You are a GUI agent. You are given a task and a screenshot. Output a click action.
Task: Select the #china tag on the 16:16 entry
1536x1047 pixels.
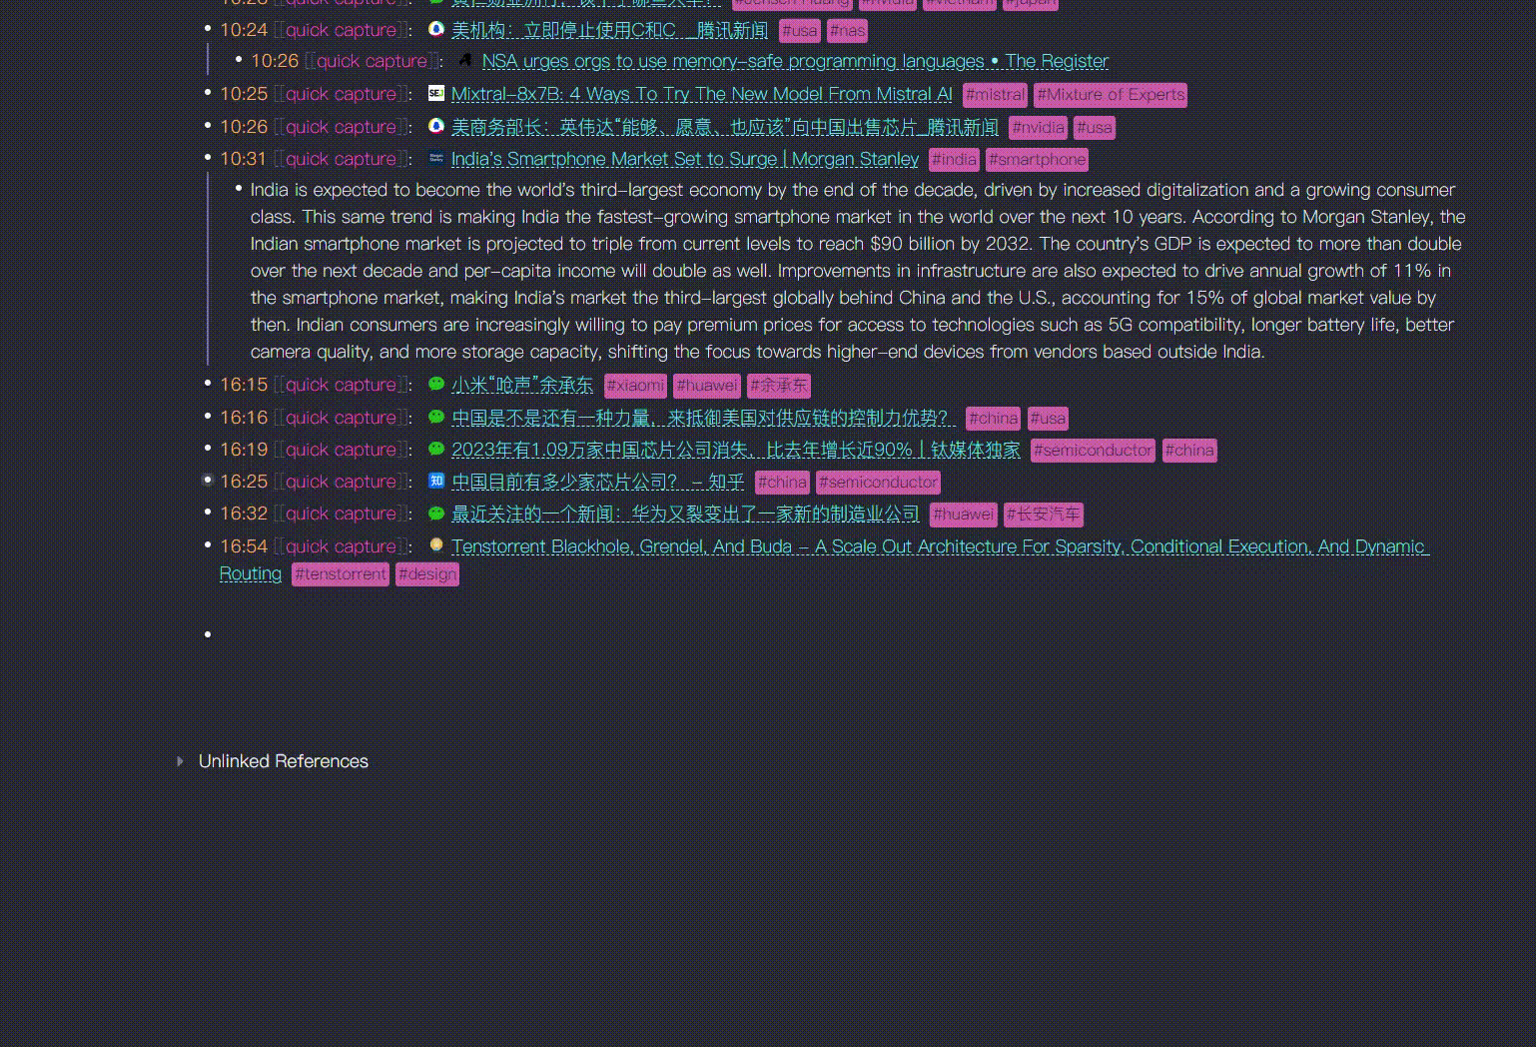(994, 419)
